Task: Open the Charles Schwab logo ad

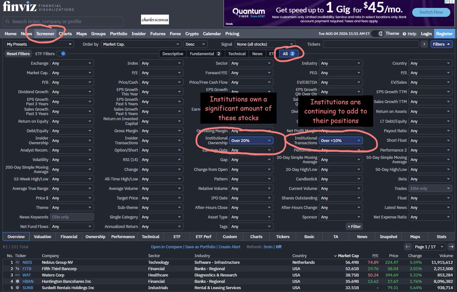Action: pyautogui.click(x=155, y=20)
